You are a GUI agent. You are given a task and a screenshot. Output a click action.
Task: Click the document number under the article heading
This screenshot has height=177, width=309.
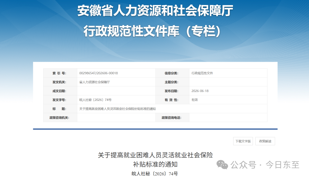(155, 174)
